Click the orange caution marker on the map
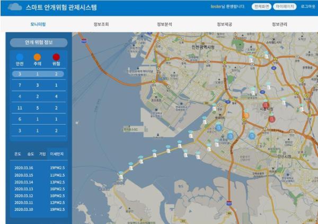The height and width of the screenshot is (224, 318). tap(246, 115)
